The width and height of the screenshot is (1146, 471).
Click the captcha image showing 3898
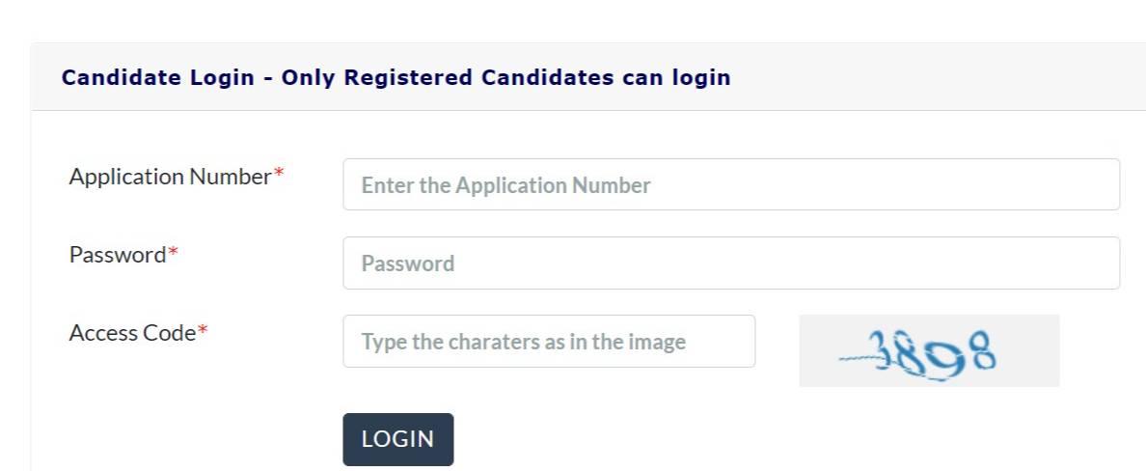tap(928, 351)
